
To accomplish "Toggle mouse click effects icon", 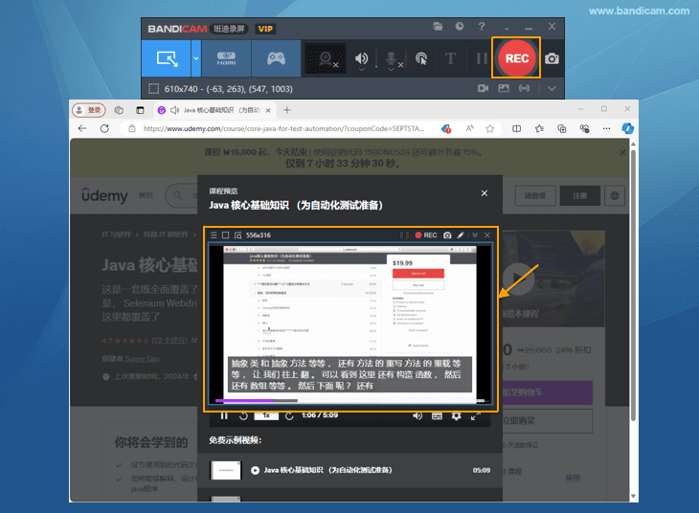I will click(x=421, y=58).
